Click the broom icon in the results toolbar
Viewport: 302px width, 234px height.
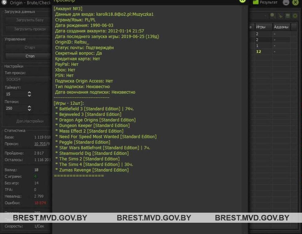point(280,16)
